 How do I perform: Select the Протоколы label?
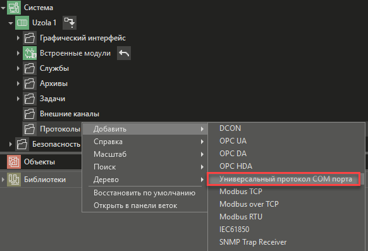coord(60,129)
